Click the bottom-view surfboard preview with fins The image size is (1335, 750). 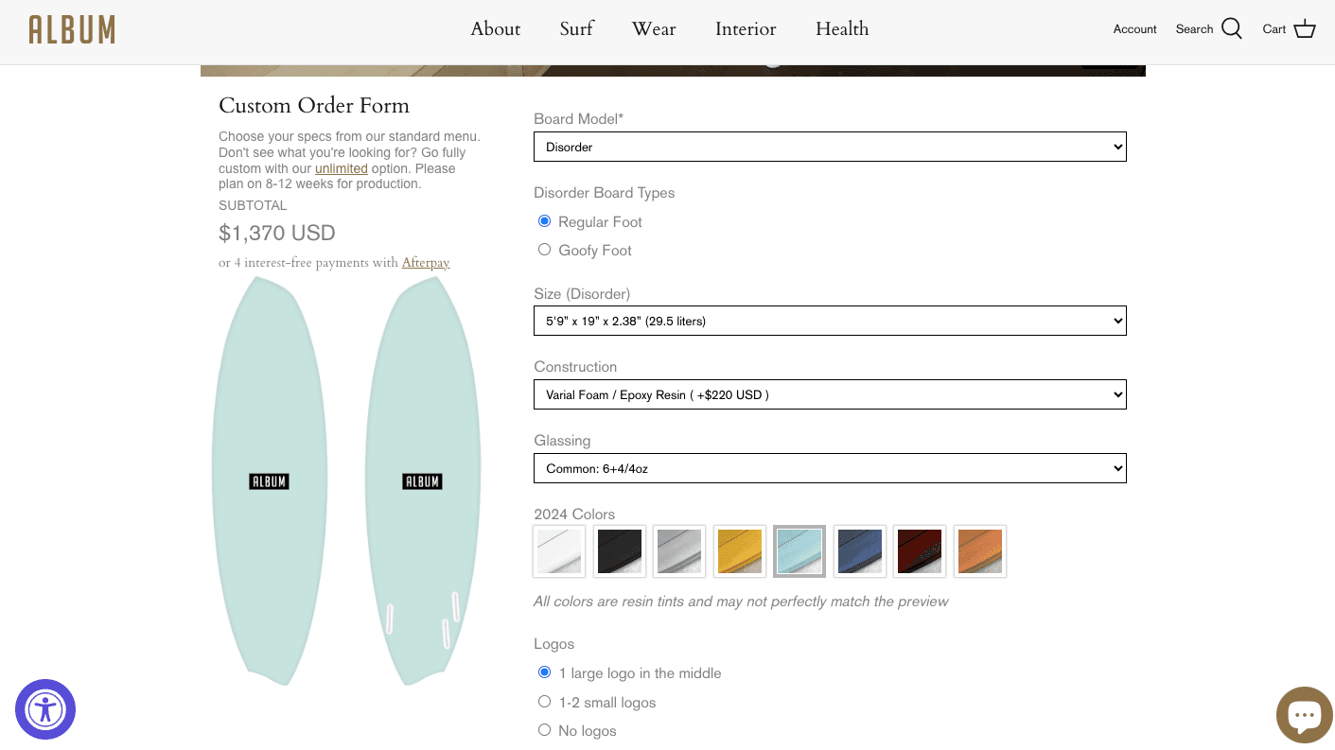[x=423, y=480]
